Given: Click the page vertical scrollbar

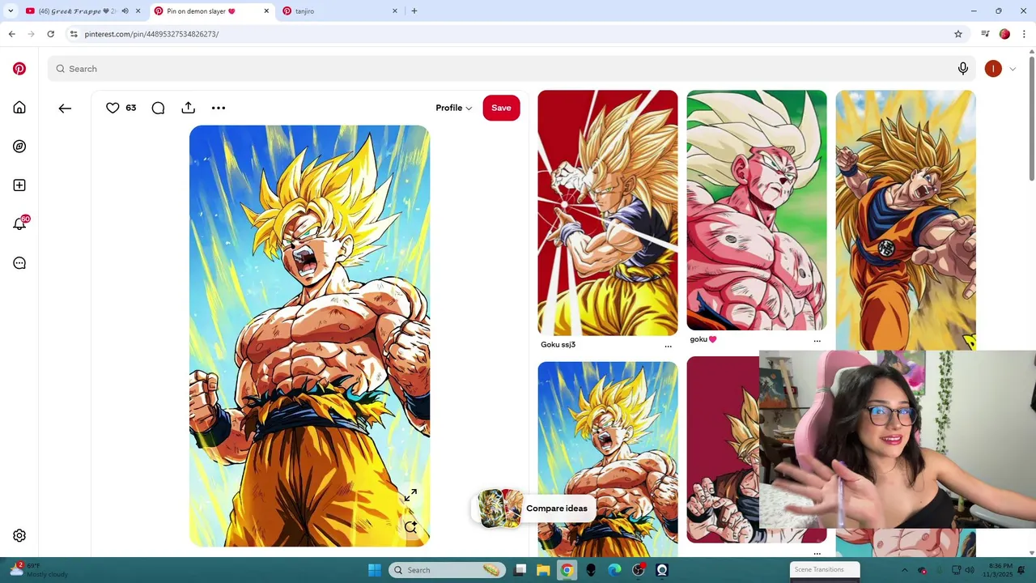Looking at the screenshot, I should point(1032,120).
